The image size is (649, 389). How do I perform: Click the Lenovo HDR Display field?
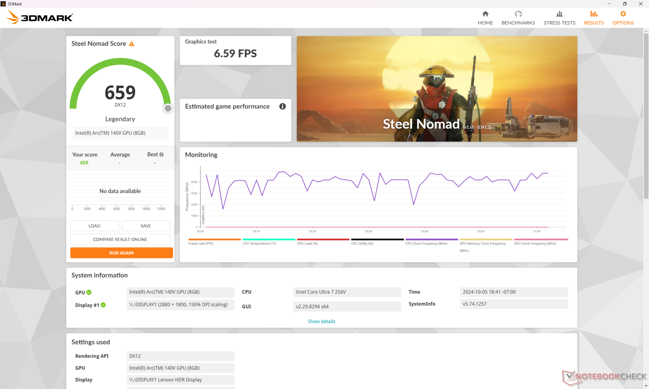pos(181,380)
